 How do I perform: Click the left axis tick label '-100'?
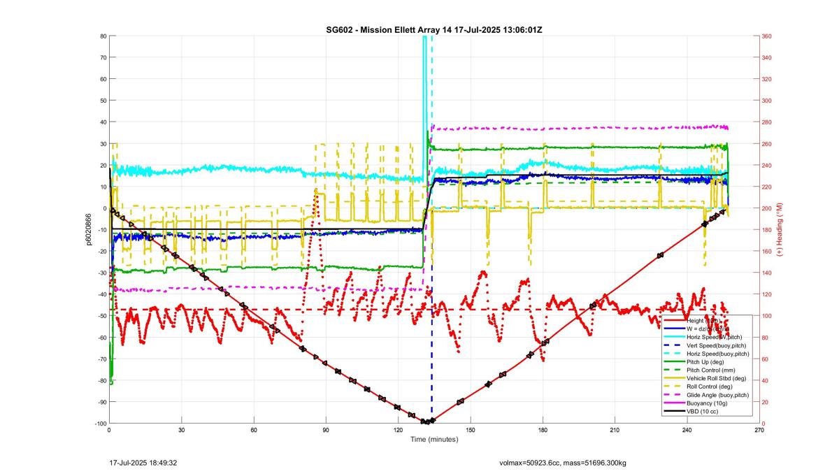[x=100, y=424]
